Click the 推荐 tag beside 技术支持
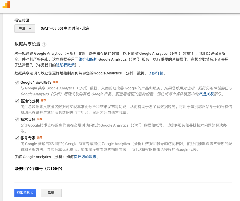 40,119
